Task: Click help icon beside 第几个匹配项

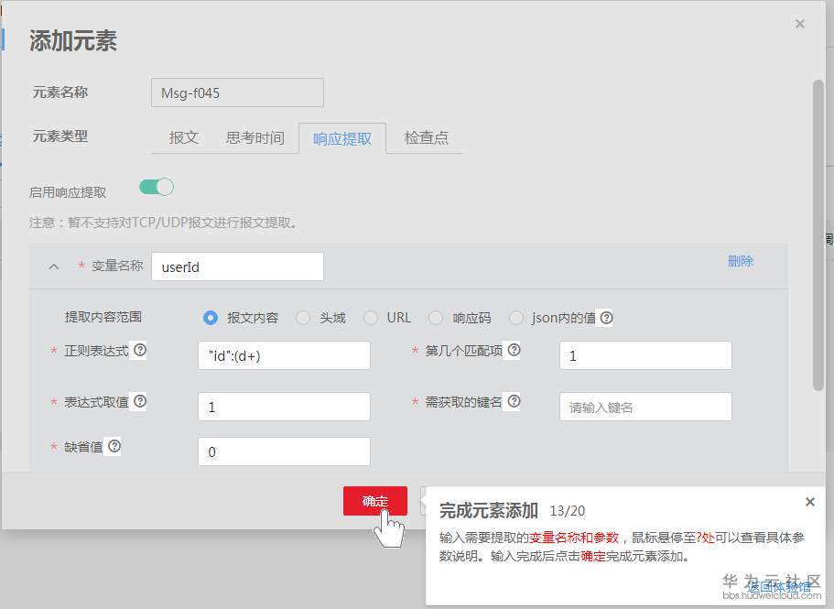Action: (514, 350)
